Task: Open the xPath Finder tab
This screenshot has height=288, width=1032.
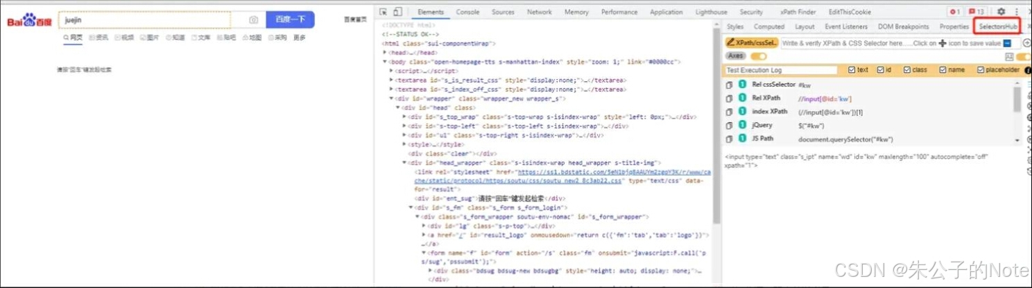Action: (798, 12)
